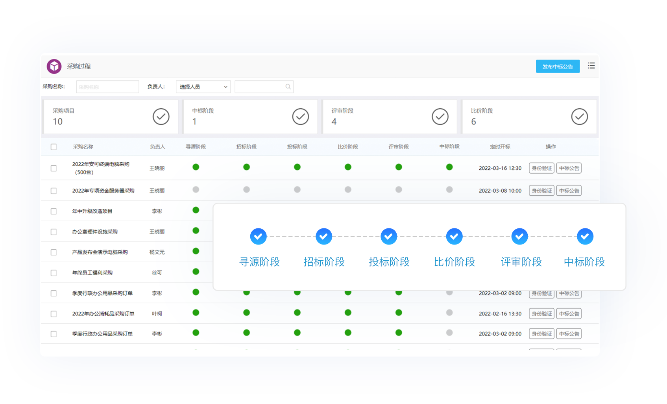Click the green 寻源阶段 dot for 办公室硬件设施采购
667x404 pixels.
pos(196,231)
